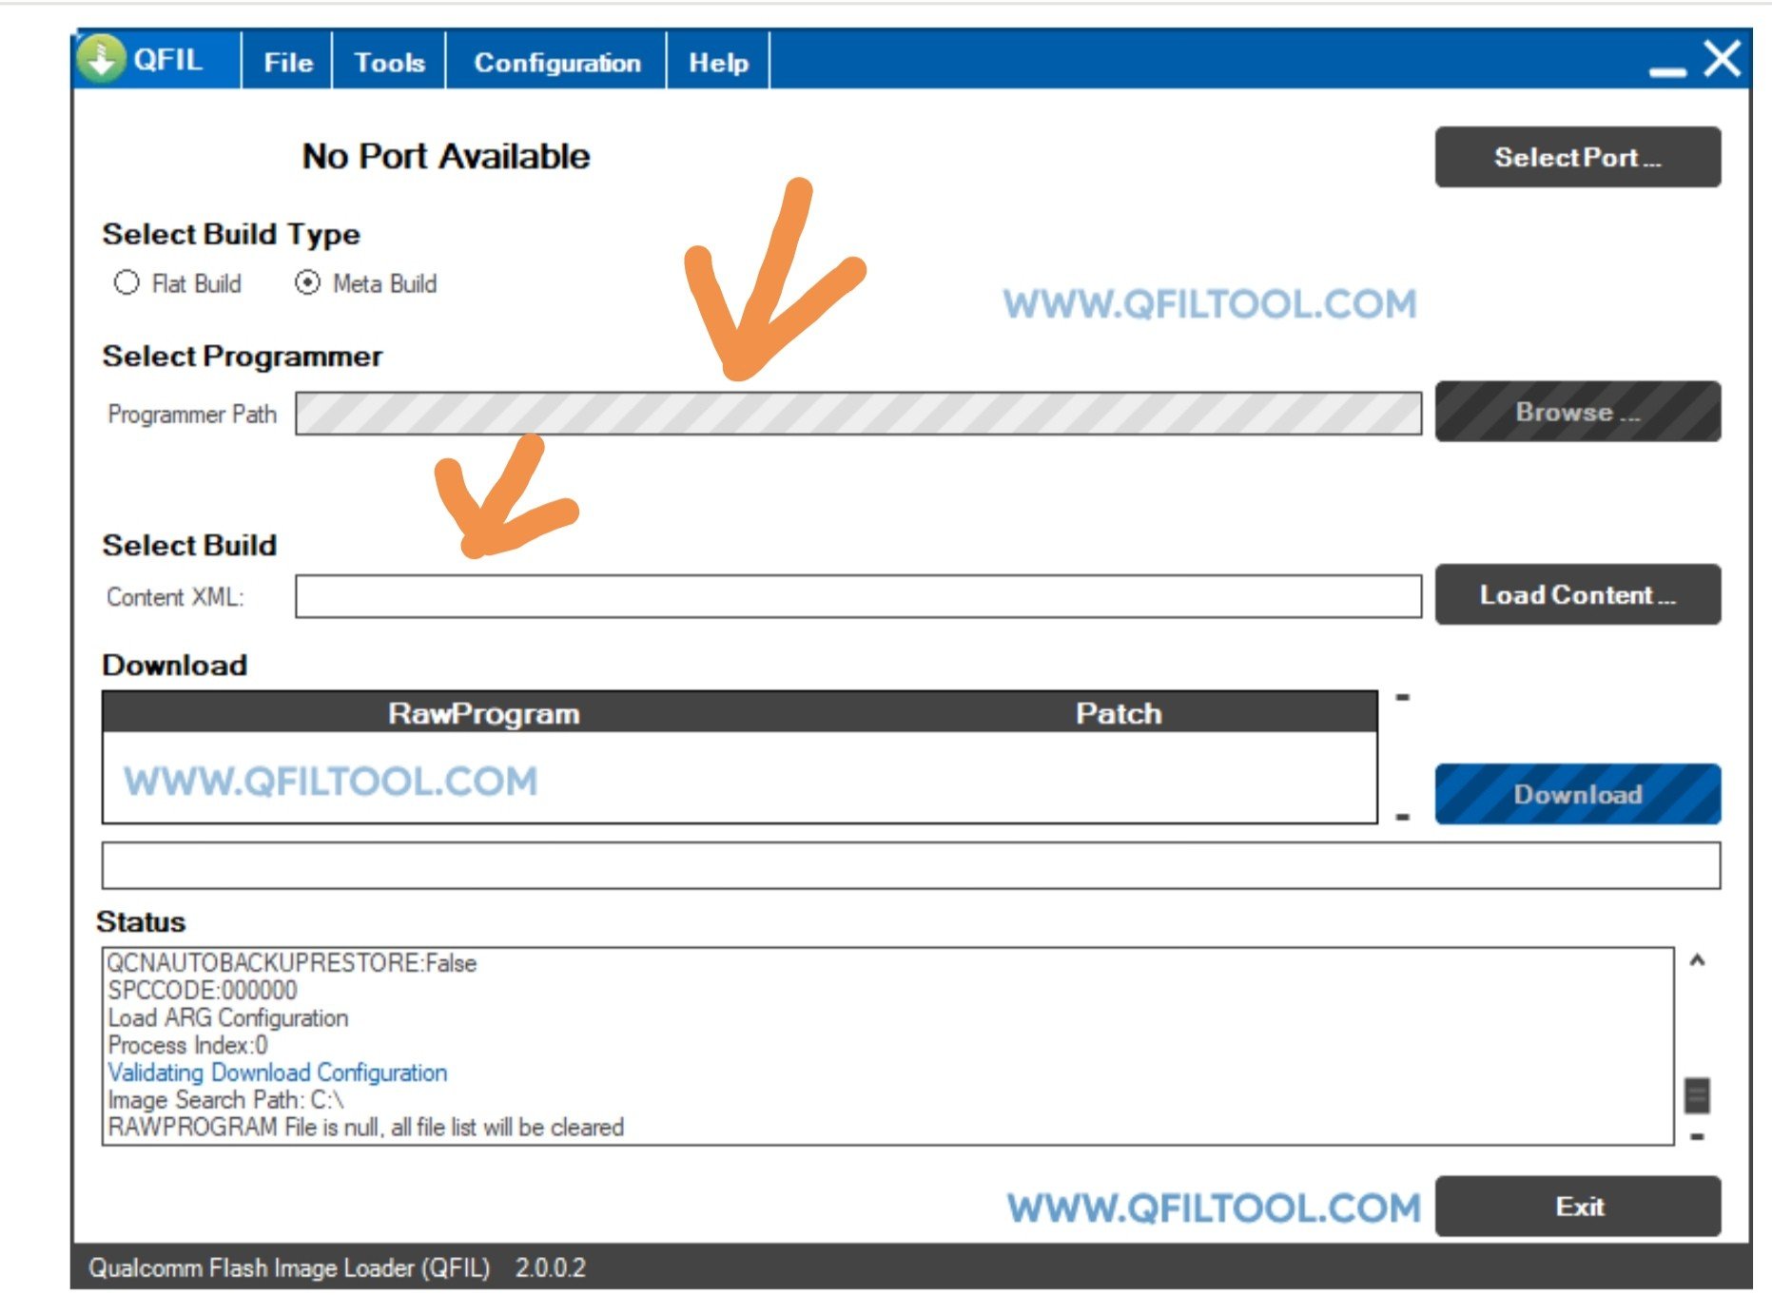
Task: Click the minus icon beside the RawProgram header
Action: pos(1402,697)
